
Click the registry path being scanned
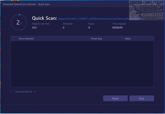coord(102,19)
